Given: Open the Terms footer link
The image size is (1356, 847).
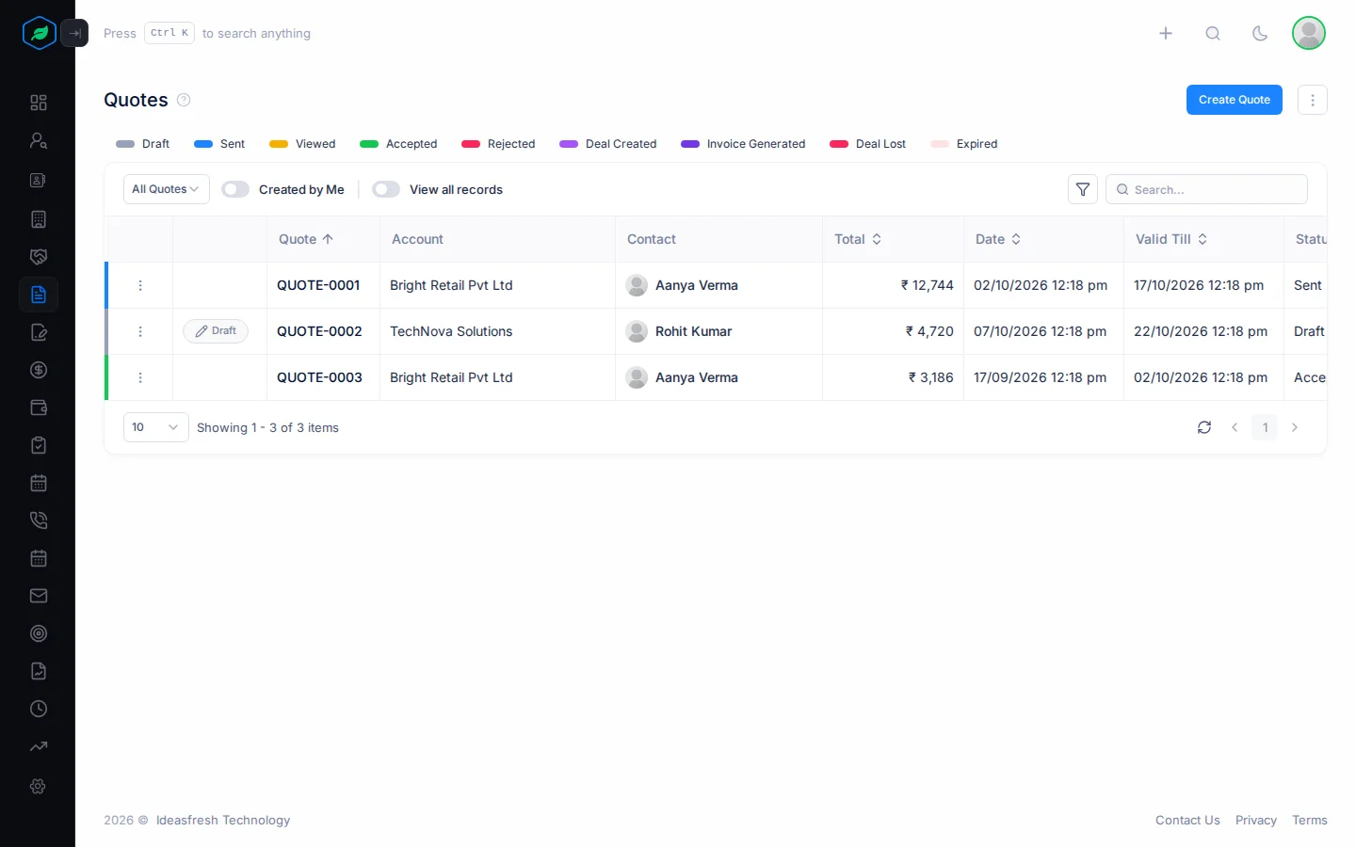Looking at the screenshot, I should [x=1310, y=821].
